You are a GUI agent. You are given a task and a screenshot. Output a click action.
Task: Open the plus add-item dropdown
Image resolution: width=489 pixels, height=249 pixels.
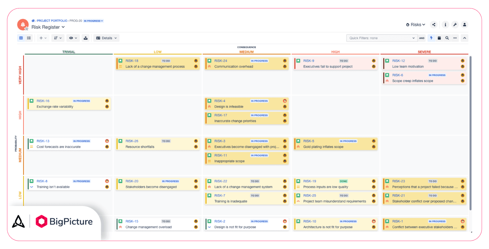pyautogui.click(x=43, y=38)
